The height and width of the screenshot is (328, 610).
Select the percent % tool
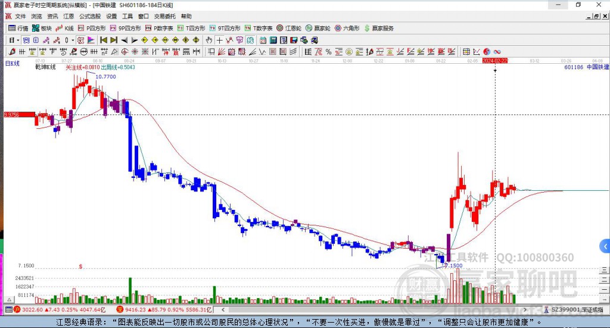tap(329, 52)
